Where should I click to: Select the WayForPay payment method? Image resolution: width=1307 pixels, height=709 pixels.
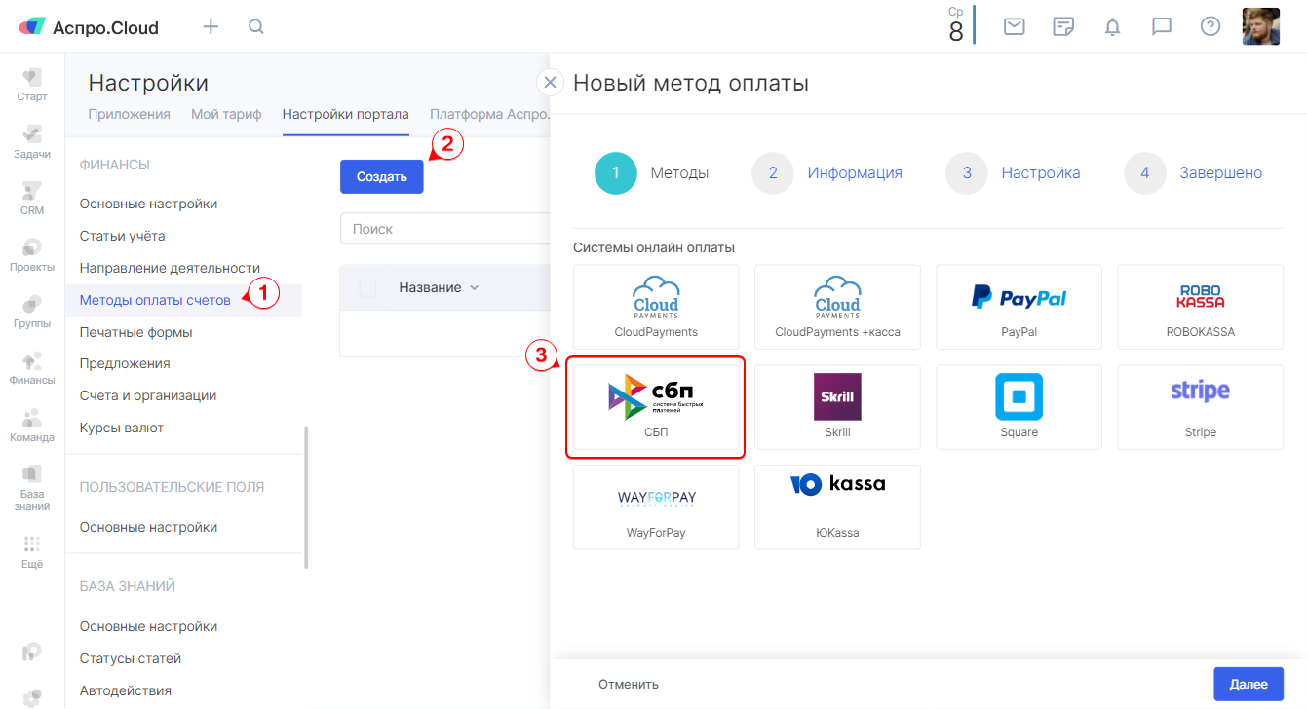(656, 507)
